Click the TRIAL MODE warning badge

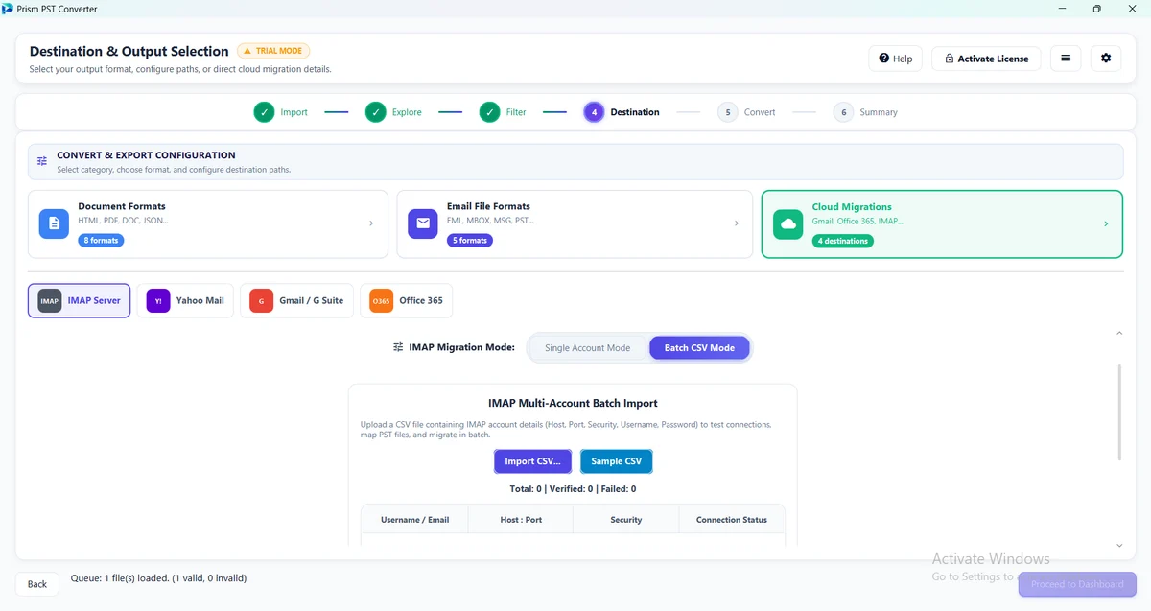(273, 51)
